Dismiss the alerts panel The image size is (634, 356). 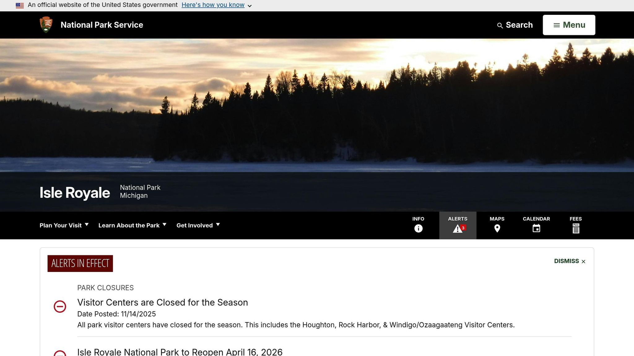[570, 261]
